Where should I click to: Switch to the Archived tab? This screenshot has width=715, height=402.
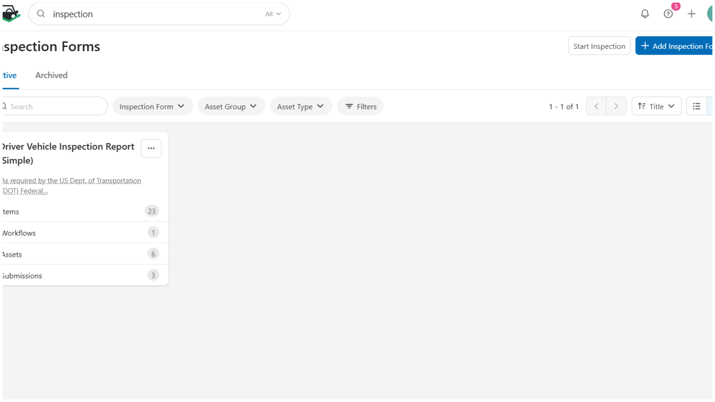tap(51, 75)
